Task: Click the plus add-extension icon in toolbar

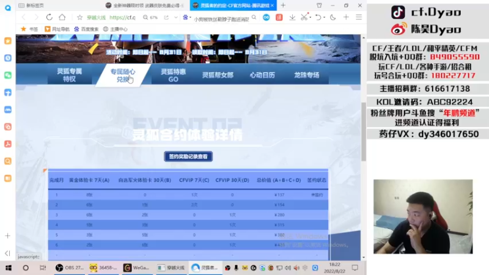Action: (346, 18)
